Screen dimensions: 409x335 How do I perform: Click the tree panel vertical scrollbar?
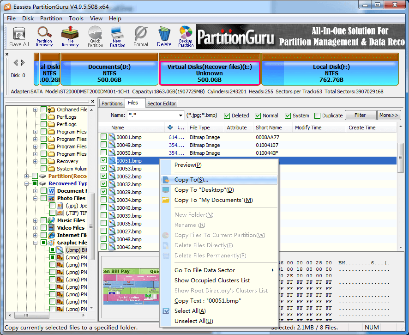[91, 226]
